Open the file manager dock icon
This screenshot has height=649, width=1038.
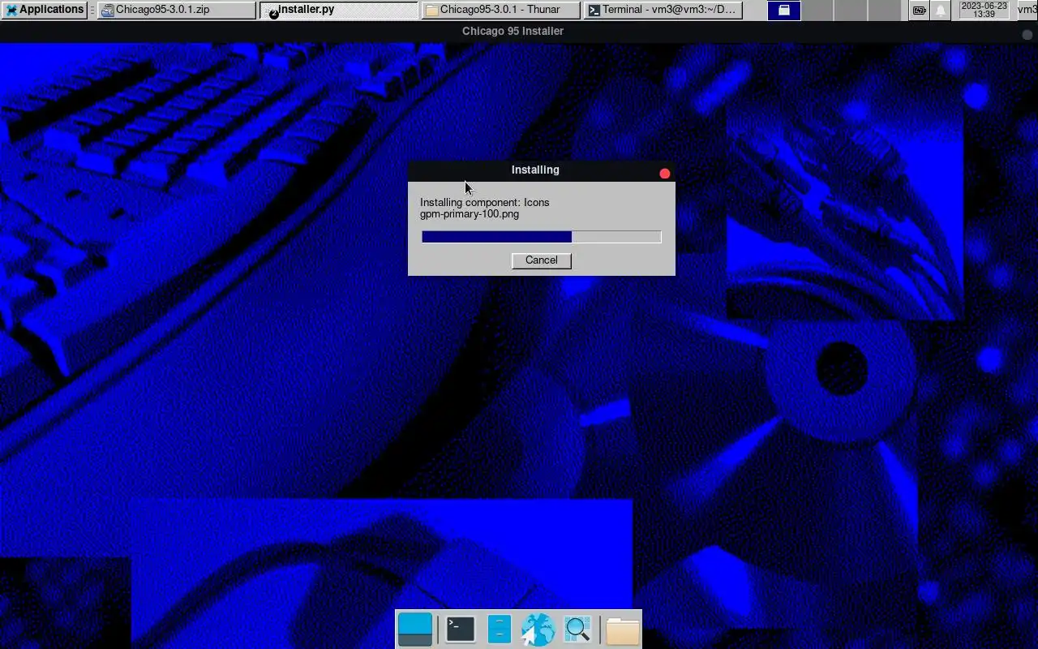tap(500, 630)
